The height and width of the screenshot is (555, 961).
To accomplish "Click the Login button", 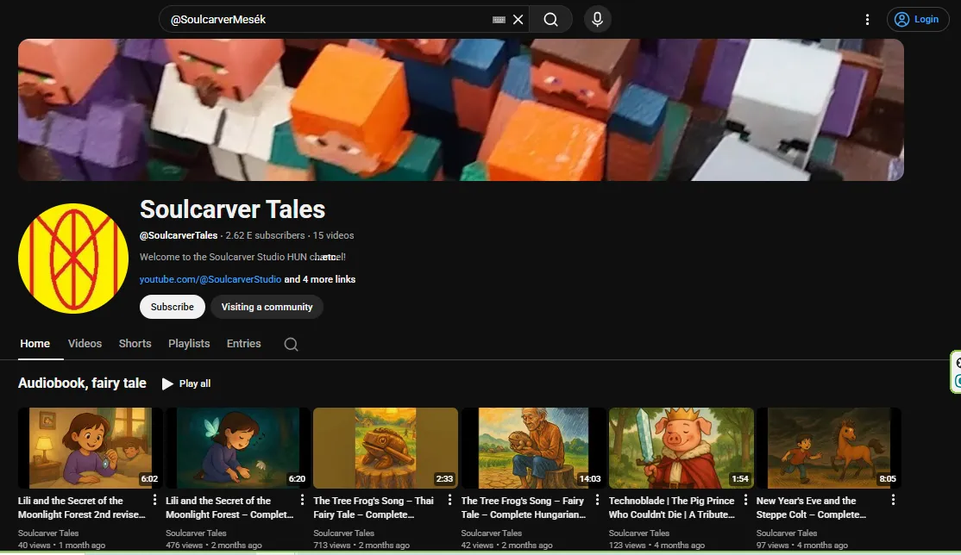I will click(x=917, y=19).
